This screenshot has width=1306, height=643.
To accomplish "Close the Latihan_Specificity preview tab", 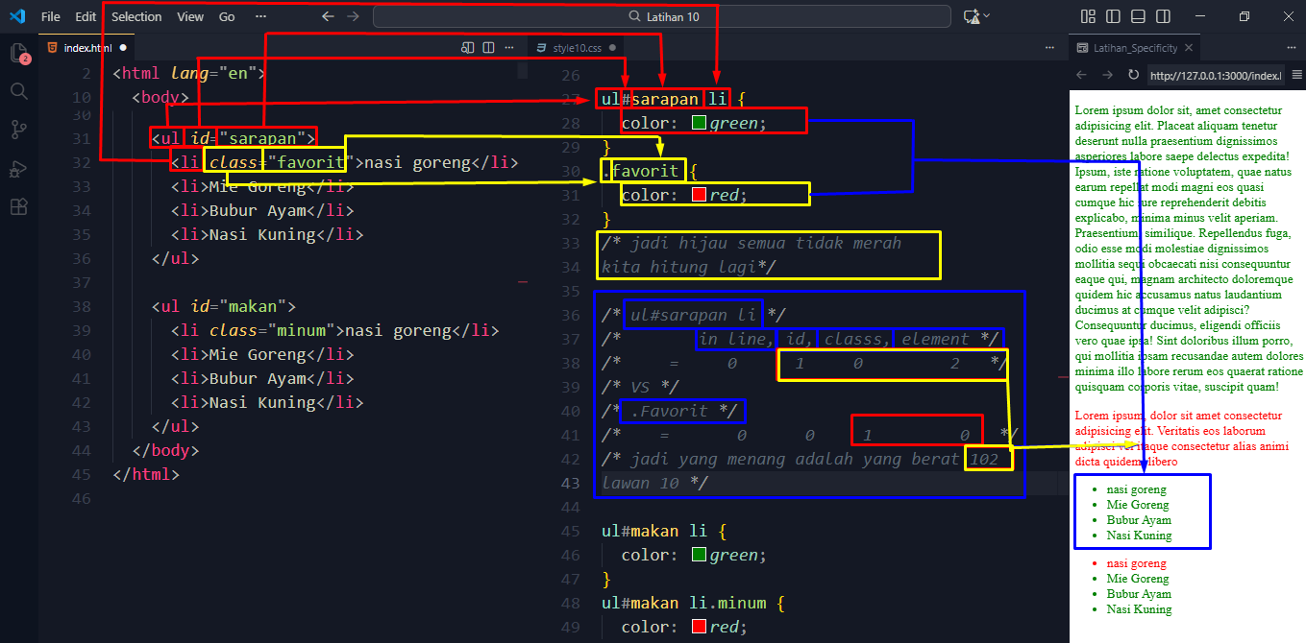I will pos(1189,48).
